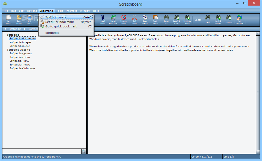Click the Visit Hyperlink globe icon
262x161 pixels.
coord(240,19)
